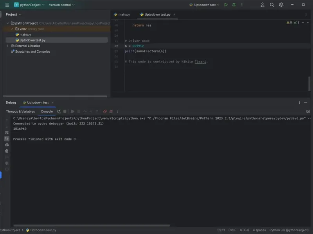Toggle soft-wrap in the console

point(7,133)
